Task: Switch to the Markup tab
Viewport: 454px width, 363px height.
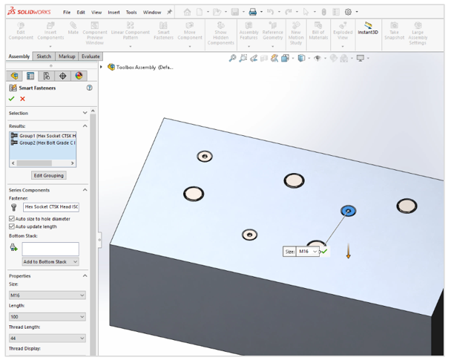Action: (x=67, y=56)
